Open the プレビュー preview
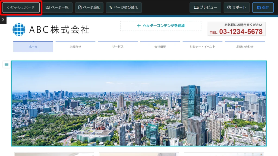 [205, 8]
